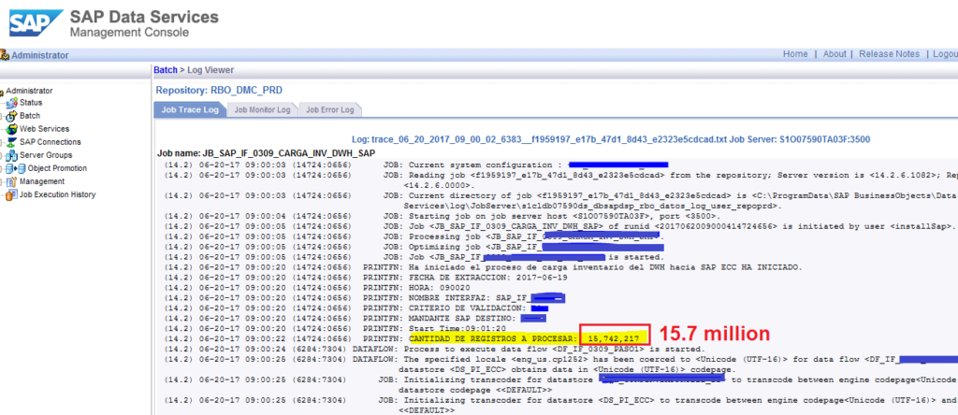This screenshot has height=415, width=958.
Task: Expand the Batch tree node
Action: [x=3, y=116]
